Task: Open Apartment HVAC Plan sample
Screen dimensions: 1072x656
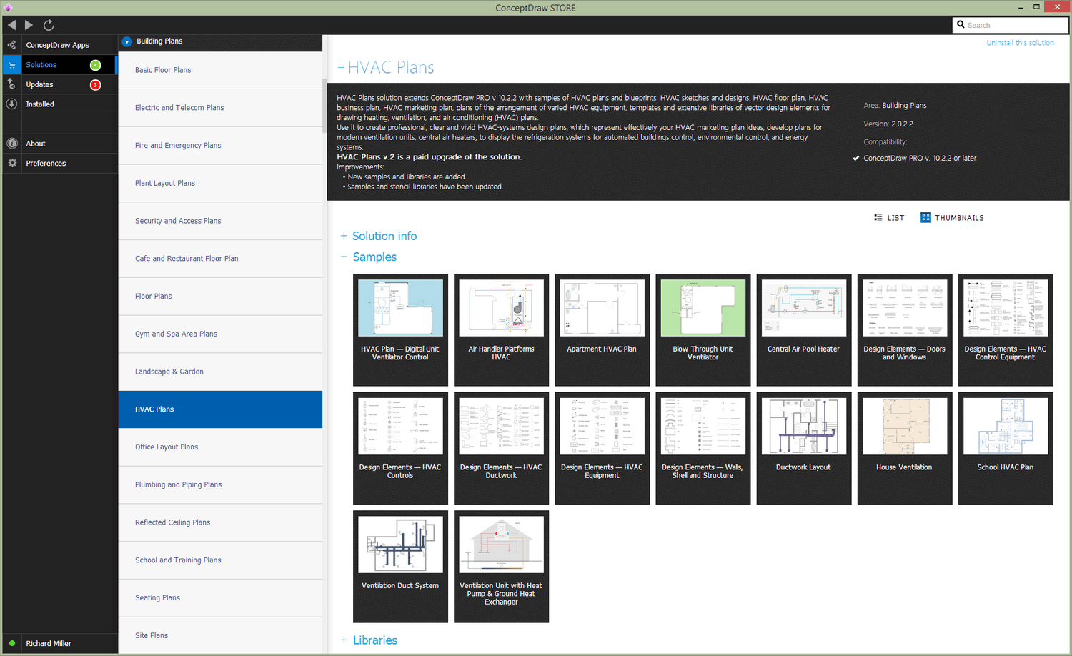Action: [x=602, y=330]
